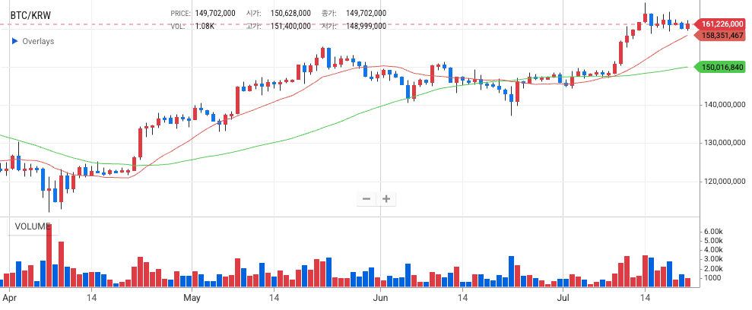Click the VOLUME panel label

point(33,226)
